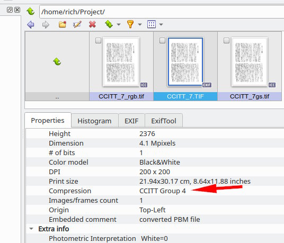Select the CCITT_7.TIF thumbnail
284x243 pixels.
[x=185, y=62]
